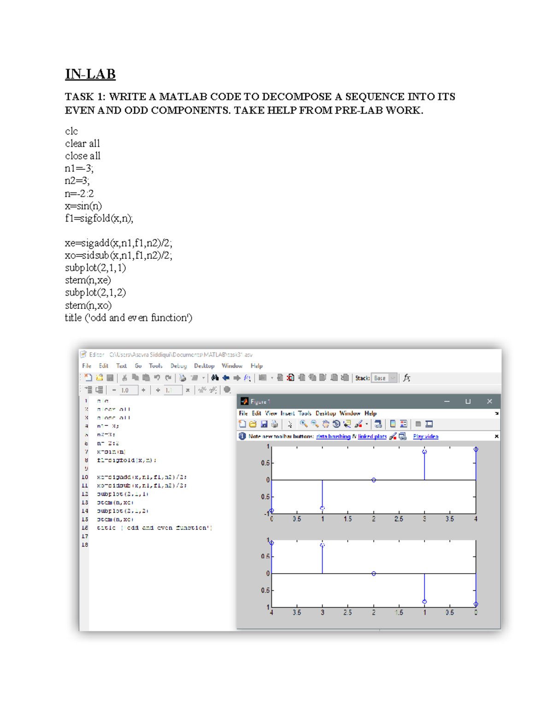The image size is (553, 715).
Task: Click the cell increment value field 1.0
Action: click(x=127, y=390)
